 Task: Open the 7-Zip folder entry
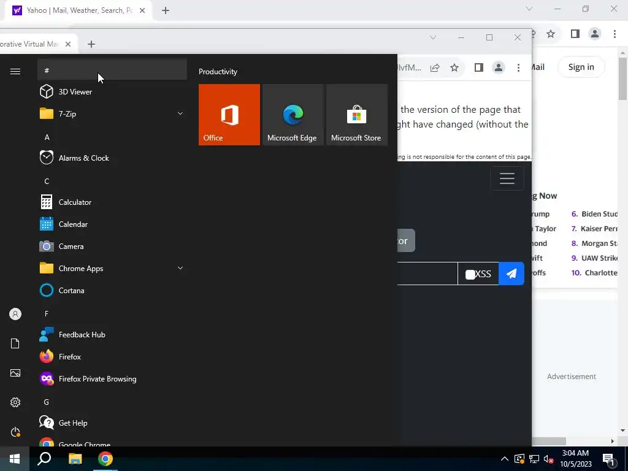click(112, 113)
